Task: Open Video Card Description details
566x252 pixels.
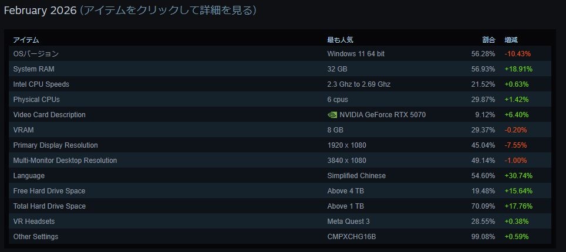Action: coord(49,115)
